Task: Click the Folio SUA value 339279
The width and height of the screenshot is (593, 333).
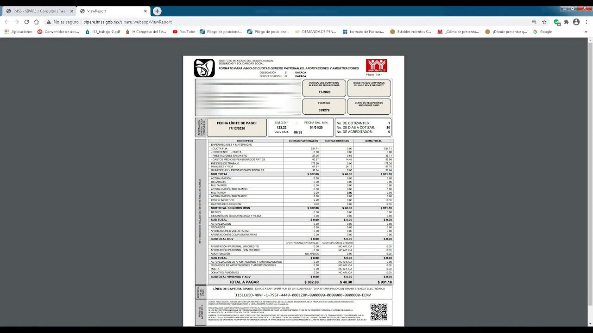Action: coord(324,110)
